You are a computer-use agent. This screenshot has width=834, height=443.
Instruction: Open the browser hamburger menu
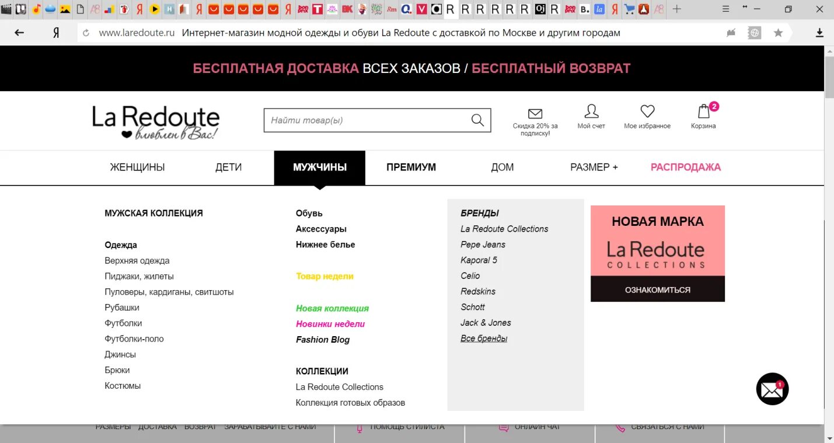(x=725, y=9)
